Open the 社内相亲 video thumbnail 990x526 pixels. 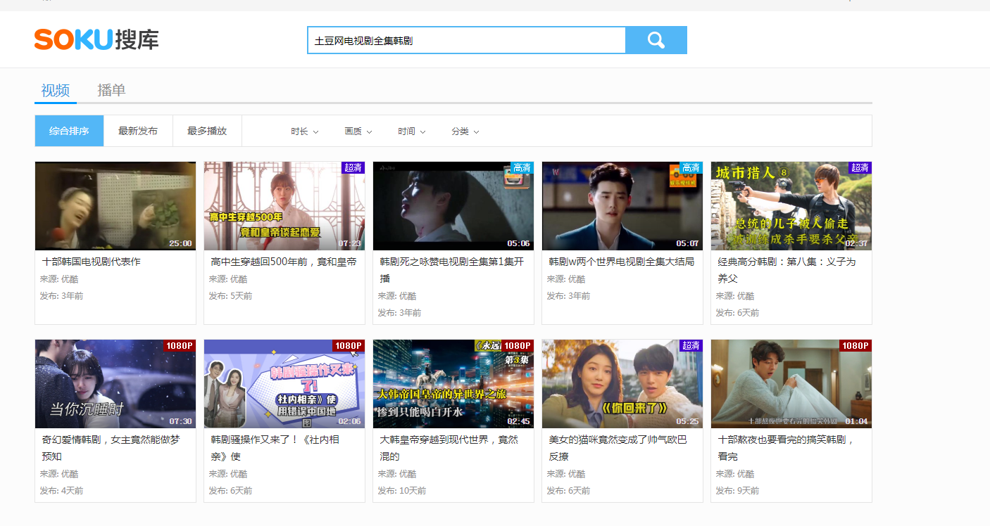pyautogui.click(x=284, y=384)
